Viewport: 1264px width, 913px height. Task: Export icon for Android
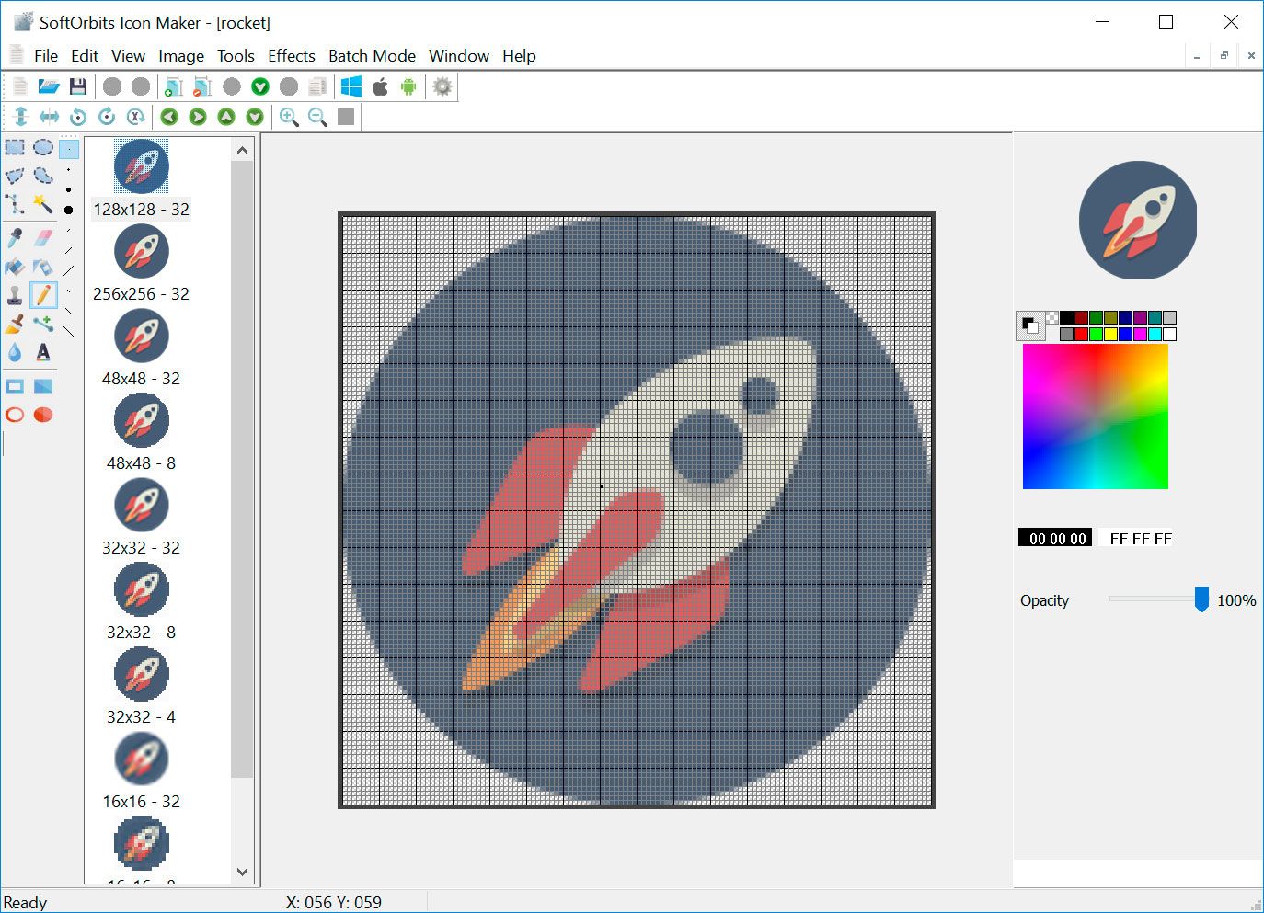[x=408, y=86]
